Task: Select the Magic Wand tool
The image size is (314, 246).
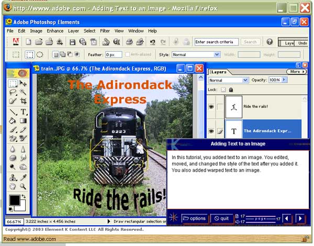Action: tap(23, 92)
